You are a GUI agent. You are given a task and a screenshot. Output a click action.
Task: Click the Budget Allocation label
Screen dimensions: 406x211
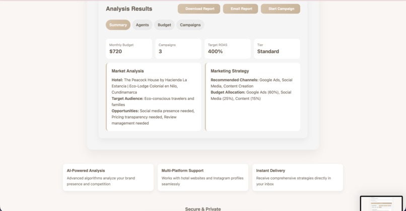228,92
